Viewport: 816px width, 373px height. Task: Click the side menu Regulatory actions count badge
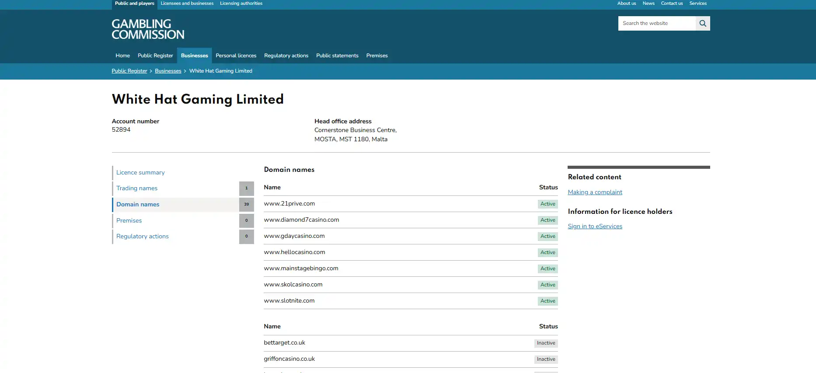click(247, 237)
